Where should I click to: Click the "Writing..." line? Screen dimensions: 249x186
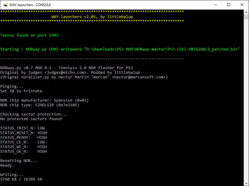(12, 175)
